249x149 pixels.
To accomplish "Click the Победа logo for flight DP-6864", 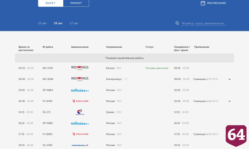I will pos(80,90).
